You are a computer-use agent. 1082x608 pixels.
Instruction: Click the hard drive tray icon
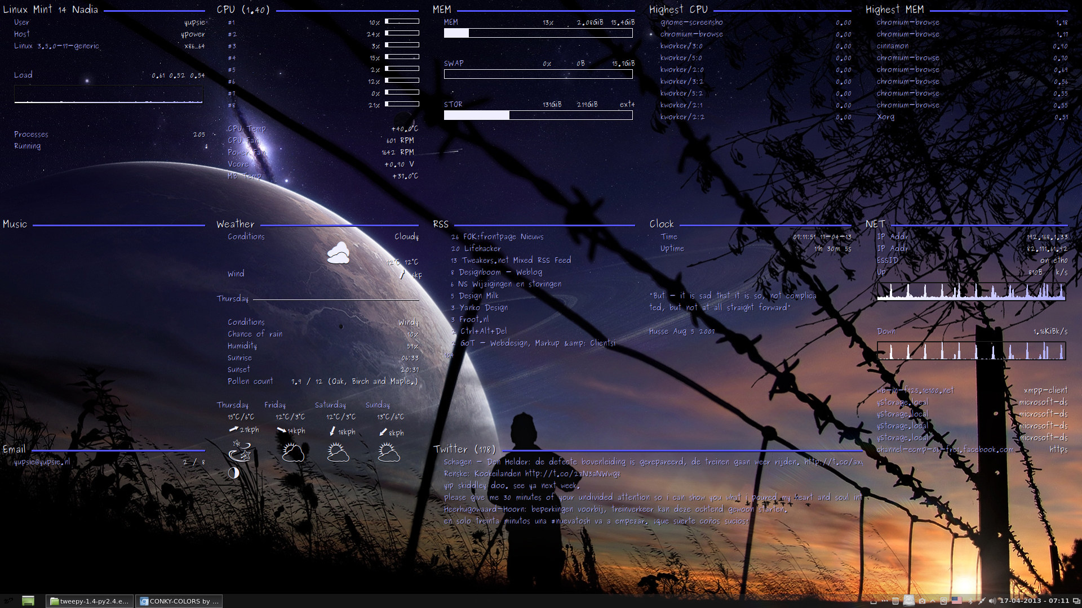click(909, 600)
